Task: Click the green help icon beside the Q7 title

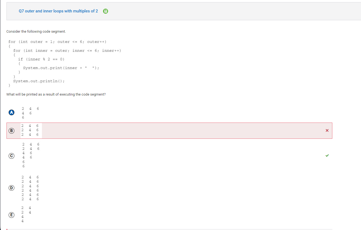Action: pyautogui.click(x=106, y=11)
